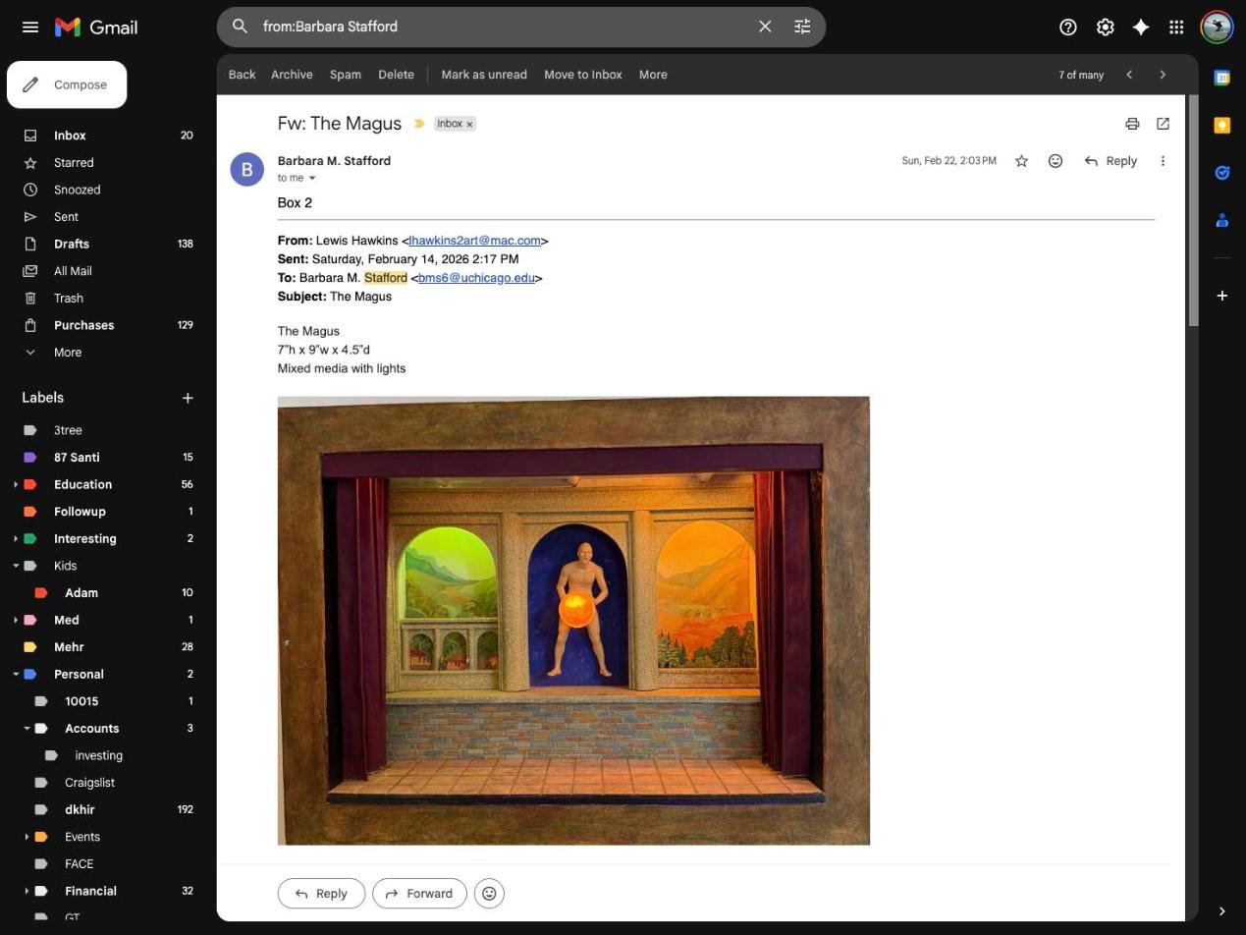Open Settings gear icon
The image size is (1246, 935).
(1106, 27)
